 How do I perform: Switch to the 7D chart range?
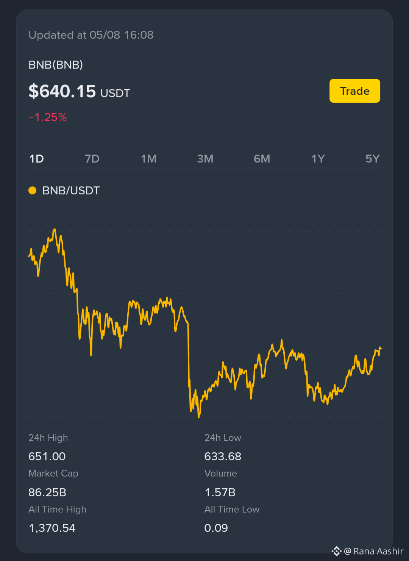pyautogui.click(x=92, y=159)
